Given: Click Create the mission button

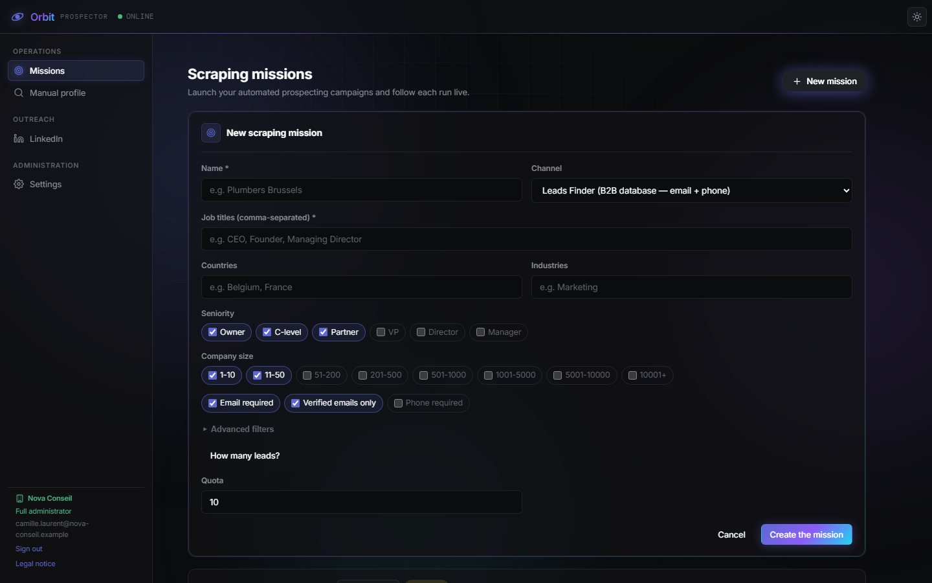Looking at the screenshot, I should (806, 534).
